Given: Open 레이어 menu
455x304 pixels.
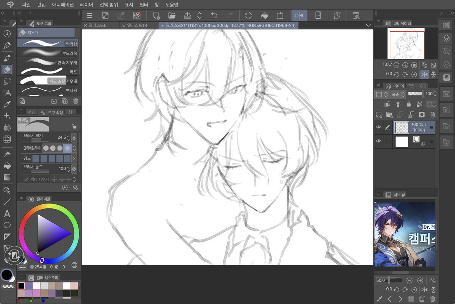Looking at the screenshot, I should (x=86, y=5).
